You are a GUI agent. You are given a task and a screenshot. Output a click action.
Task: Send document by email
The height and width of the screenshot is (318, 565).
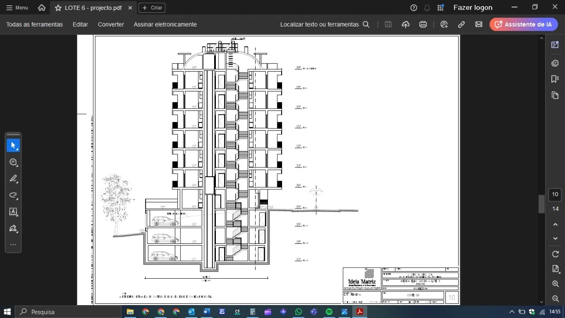[478, 24]
